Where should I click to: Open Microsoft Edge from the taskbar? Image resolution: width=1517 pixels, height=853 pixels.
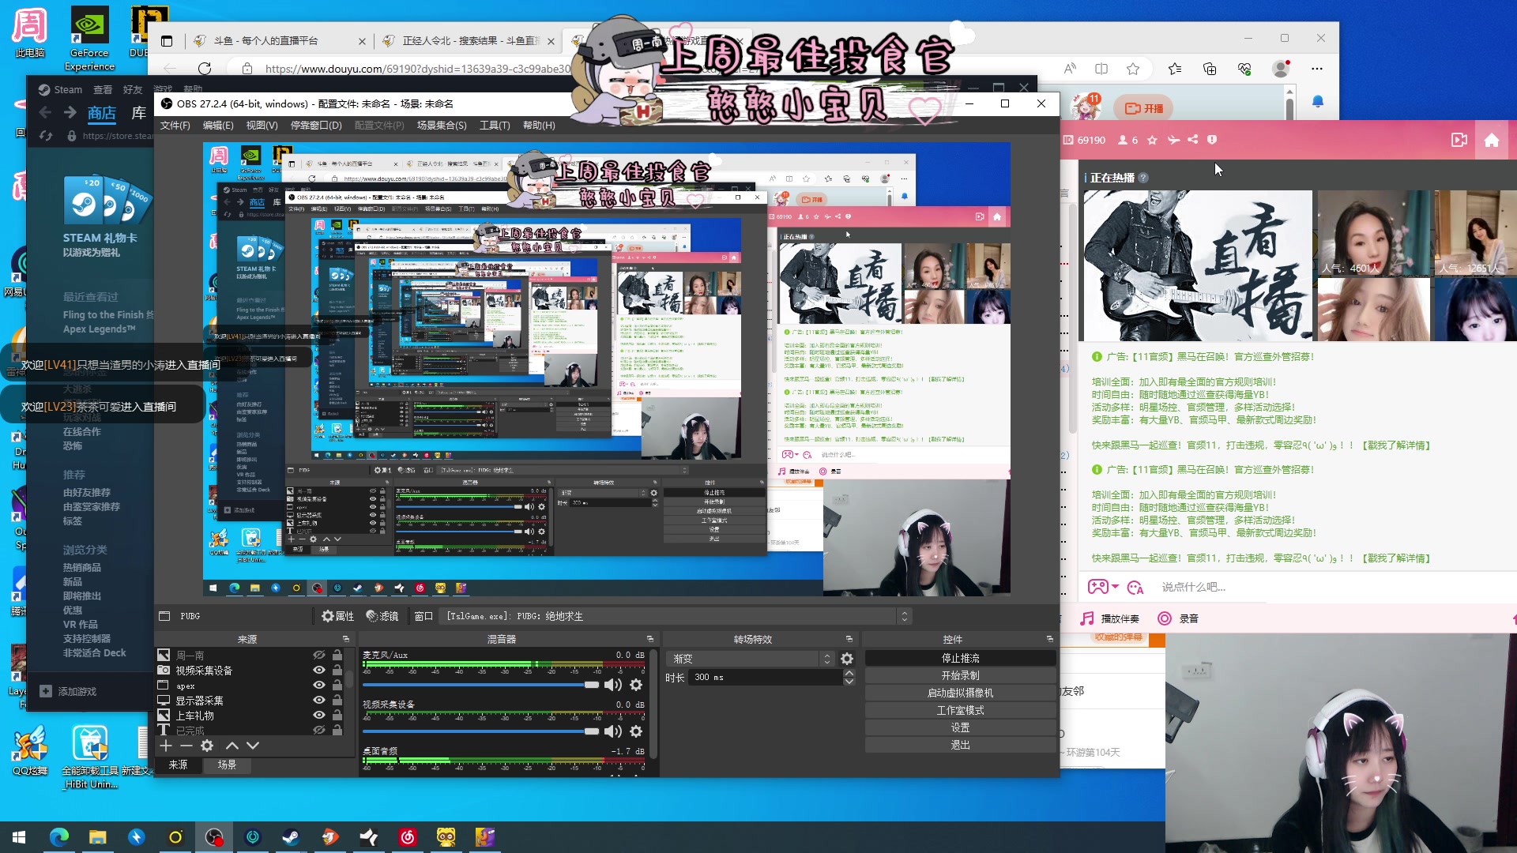59,837
